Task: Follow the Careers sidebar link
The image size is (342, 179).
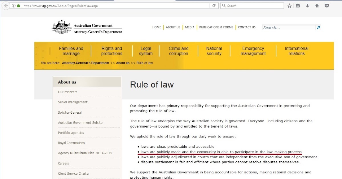Action: [63, 163]
